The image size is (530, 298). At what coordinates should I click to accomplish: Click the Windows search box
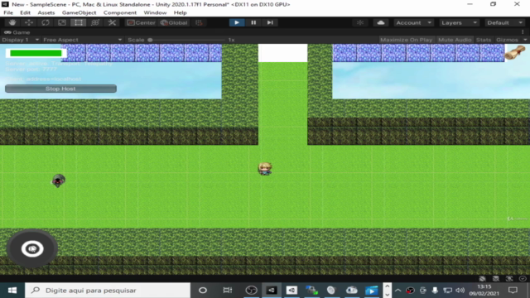click(x=108, y=291)
